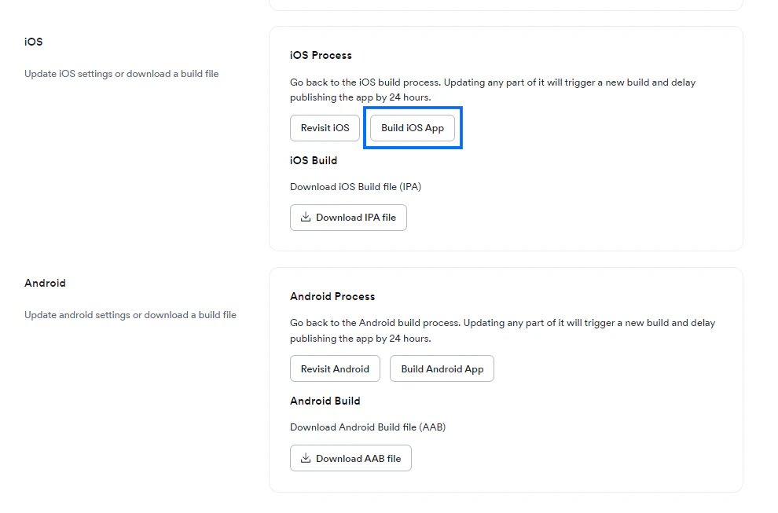Click the partially visible card above iOS Process
The image size is (778, 513).
(x=505, y=4)
